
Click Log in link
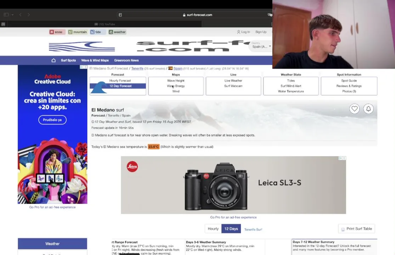click(246, 32)
